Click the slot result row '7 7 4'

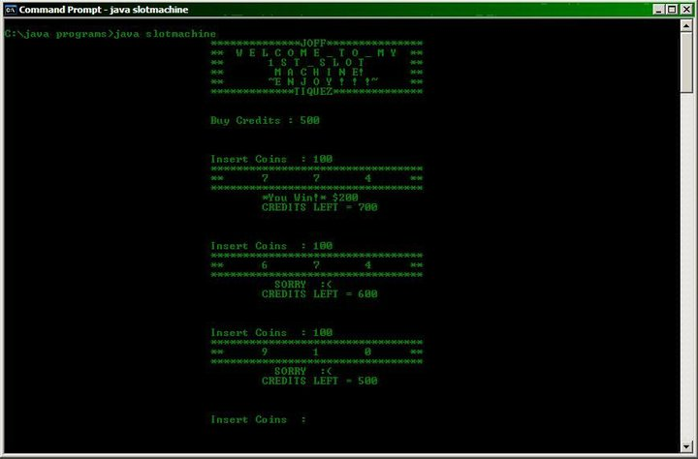pos(316,178)
